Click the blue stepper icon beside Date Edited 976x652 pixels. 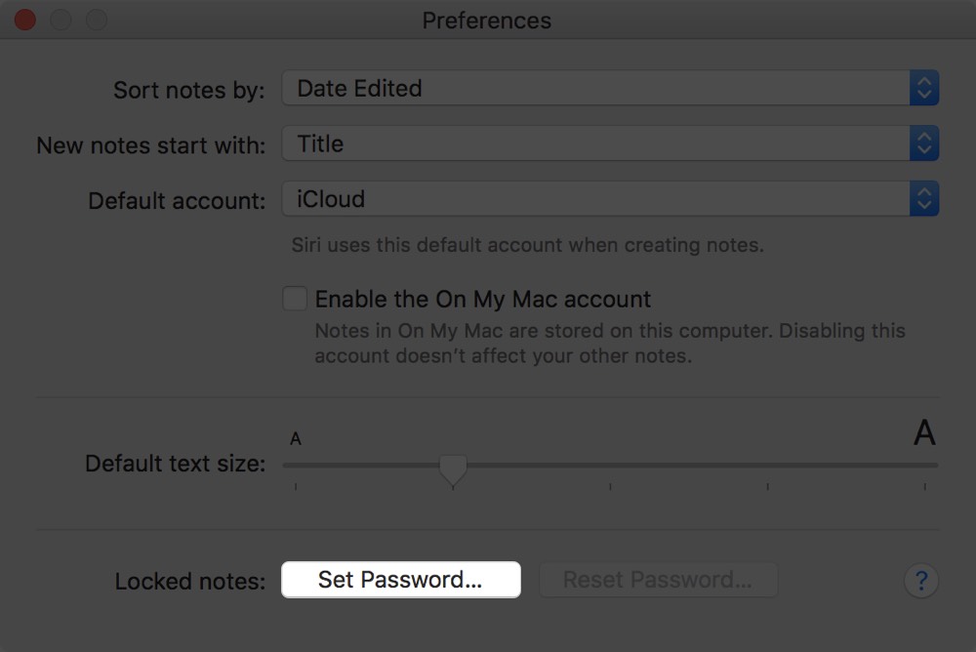(923, 87)
